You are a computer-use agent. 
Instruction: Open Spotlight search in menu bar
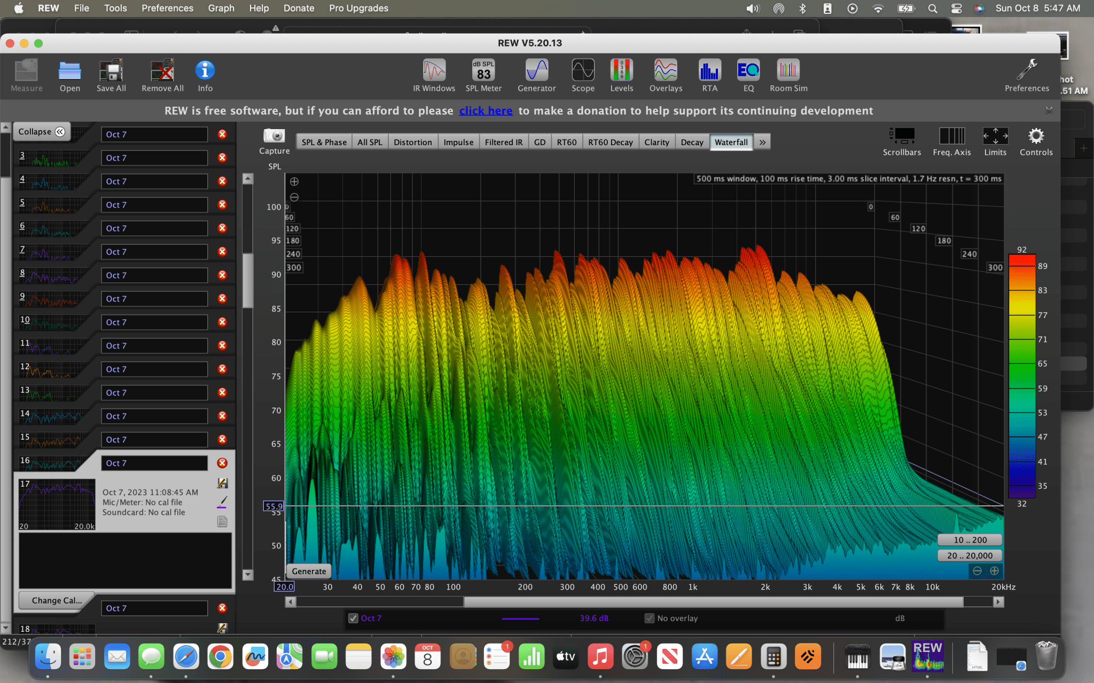pyautogui.click(x=933, y=9)
